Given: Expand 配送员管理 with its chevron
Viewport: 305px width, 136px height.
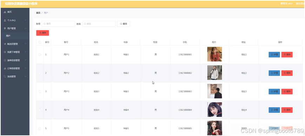Looking at the screenshot, I should (x=26, y=44).
